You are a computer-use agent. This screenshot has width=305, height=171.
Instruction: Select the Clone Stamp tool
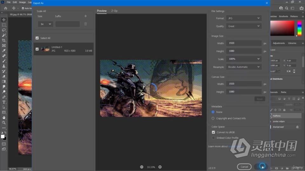point(4,66)
